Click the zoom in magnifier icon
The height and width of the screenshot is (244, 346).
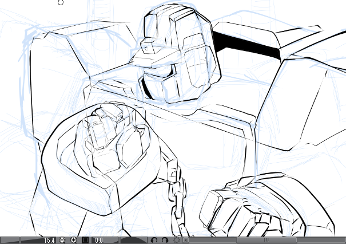point(74,240)
